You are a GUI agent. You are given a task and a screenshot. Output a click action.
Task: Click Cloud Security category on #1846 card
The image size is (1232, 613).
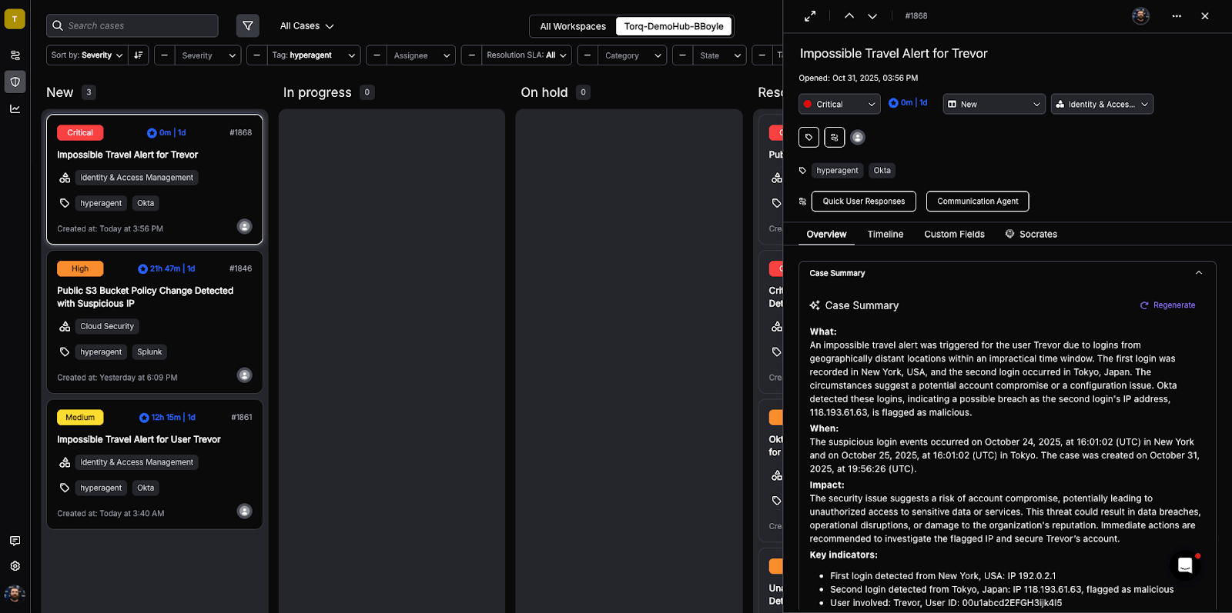coord(107,326)
